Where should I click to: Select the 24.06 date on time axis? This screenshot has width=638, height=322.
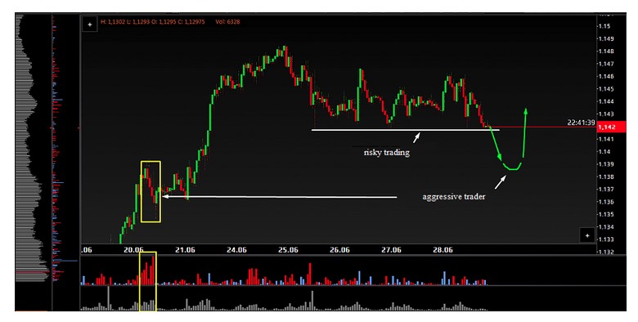[236, 250]
